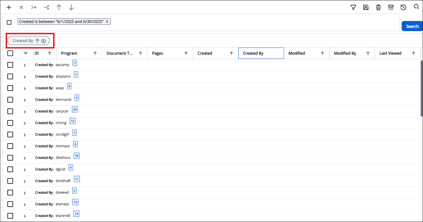Click the Created By grouping chip label

(x=23, y=41)
